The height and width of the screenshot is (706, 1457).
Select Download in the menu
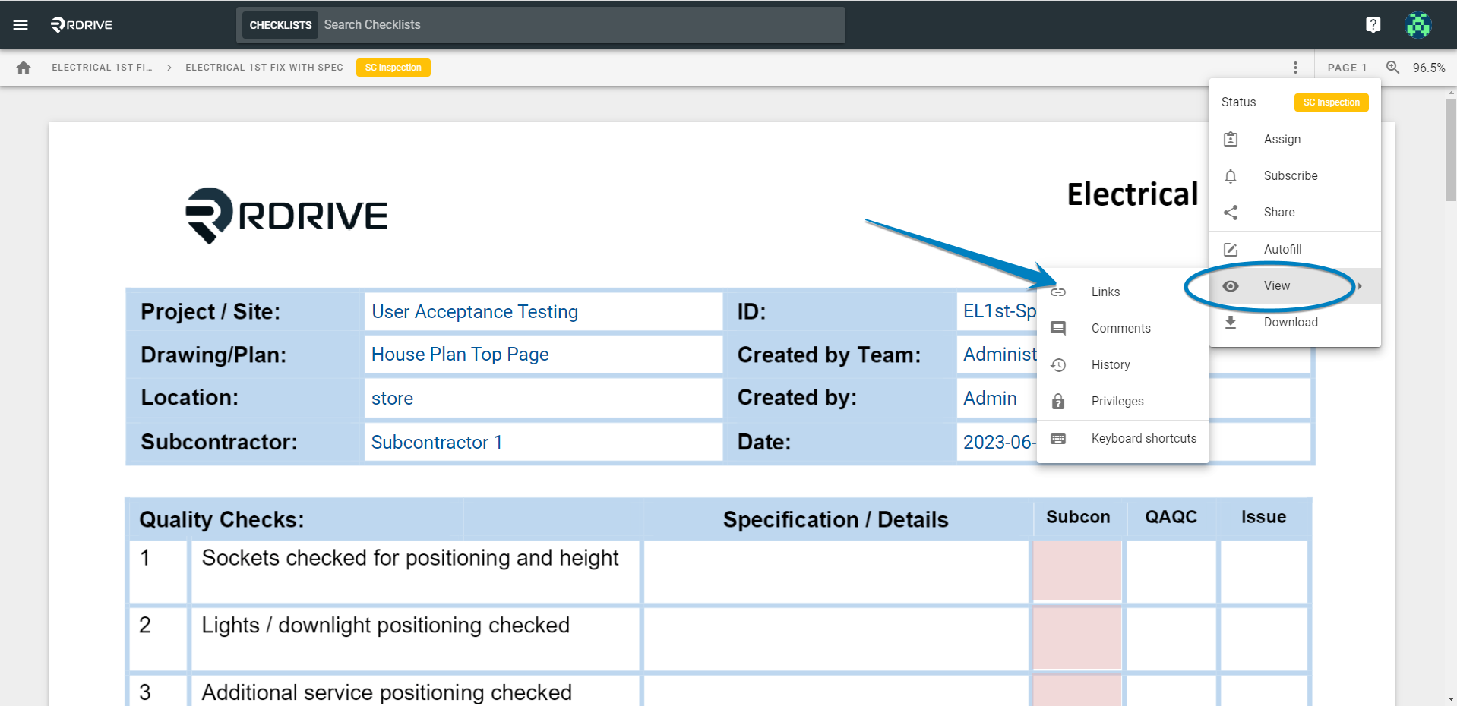[x=1295, y=323]
